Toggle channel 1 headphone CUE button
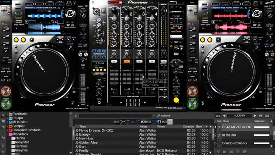Image resolution: width=275 pixels, height=155 pixels. (x=114, y=61)
